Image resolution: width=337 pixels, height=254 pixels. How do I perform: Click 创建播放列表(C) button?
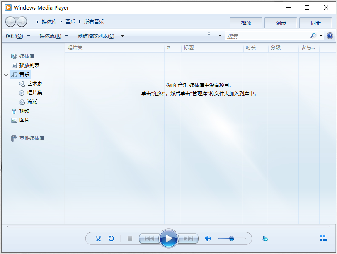pyautogui.click(x=96, y=36)
